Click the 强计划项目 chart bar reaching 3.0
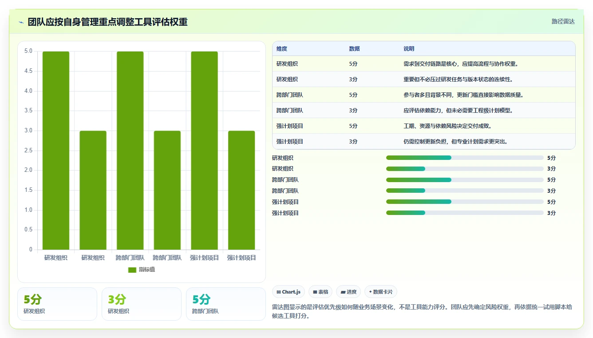This screenshot has height=338, width=593. click(x=241, y=190)
